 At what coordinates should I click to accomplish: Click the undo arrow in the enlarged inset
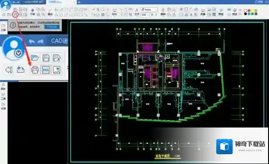click(32, 41)
